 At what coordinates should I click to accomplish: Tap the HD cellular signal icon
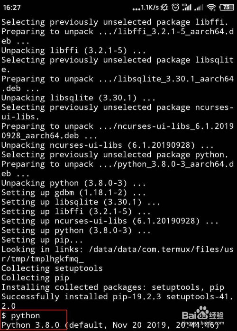click(186, 7)
